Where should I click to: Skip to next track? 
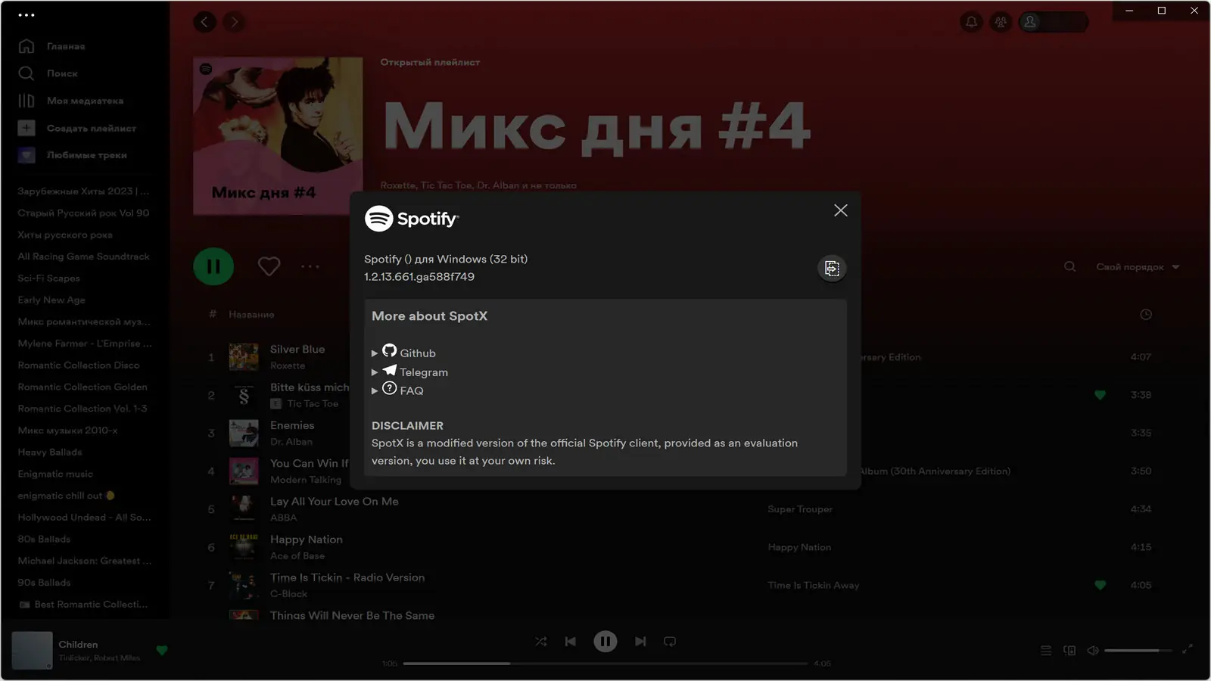pyautogui.click(x=640, y=642)
